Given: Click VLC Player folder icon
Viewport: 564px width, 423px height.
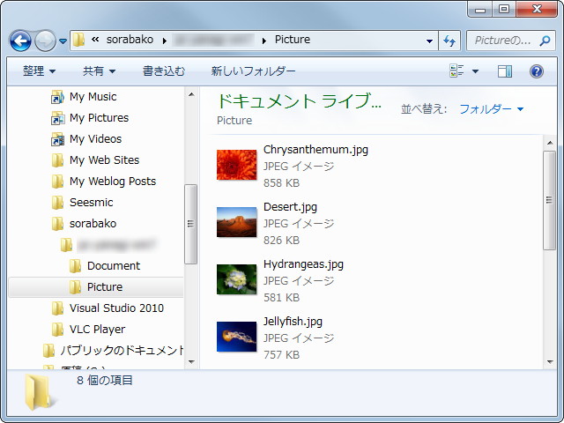Looking at the screenshot, I should click(57, 330).
